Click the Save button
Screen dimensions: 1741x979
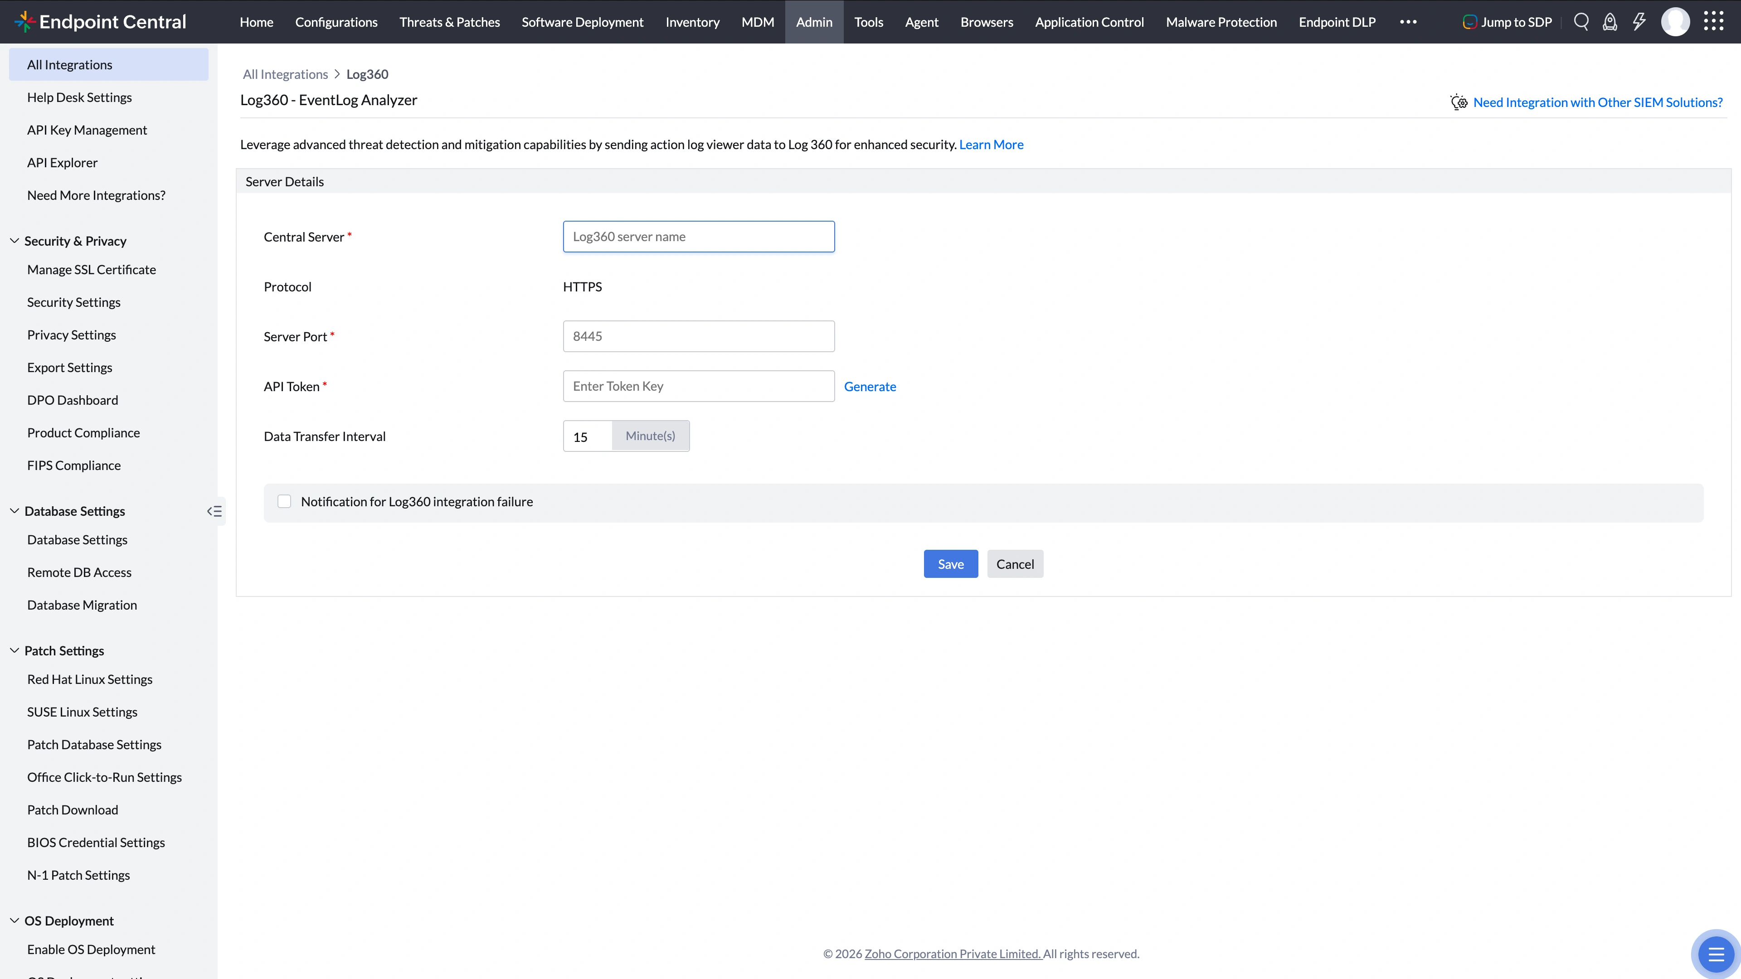pos(950,563)
